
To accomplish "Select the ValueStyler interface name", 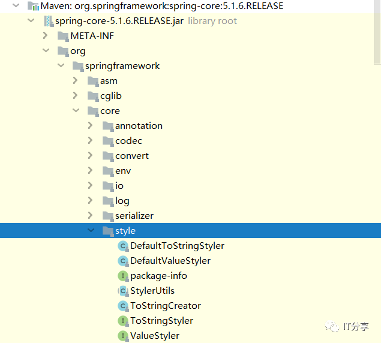I will point(155,336).
